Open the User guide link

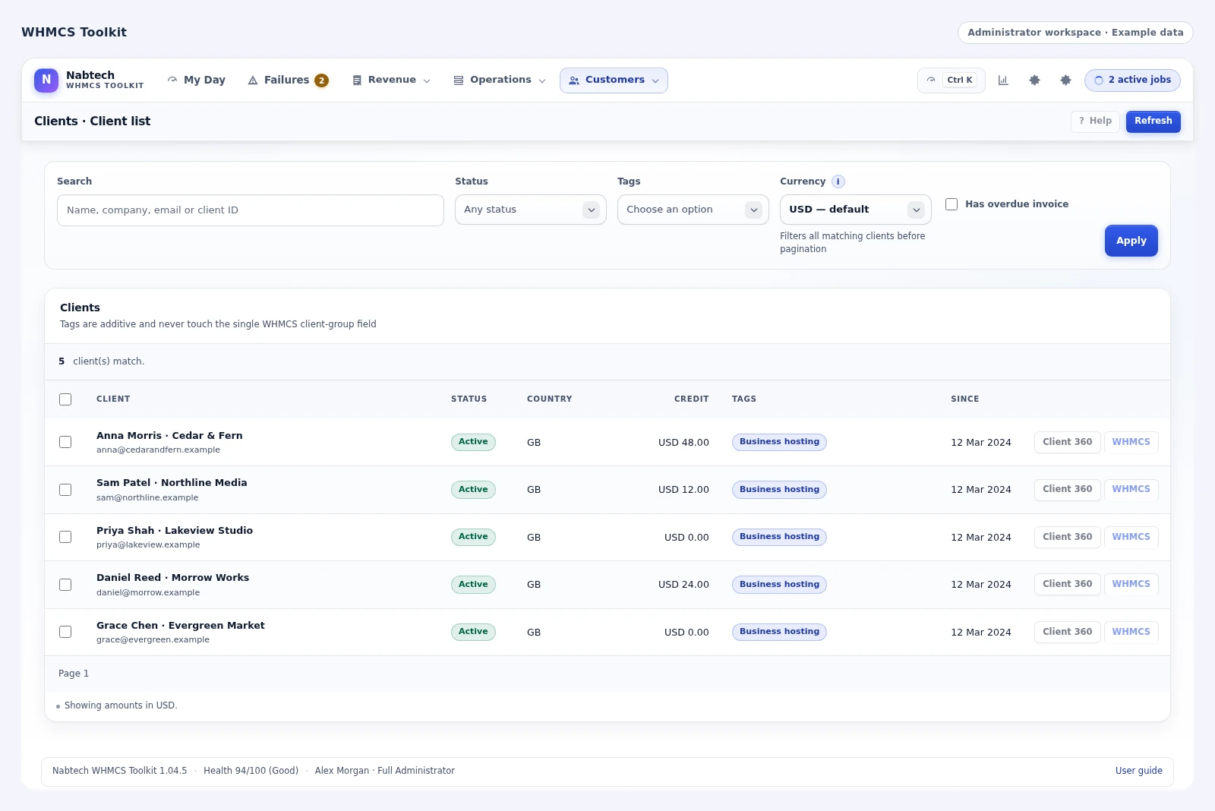[x=1138, y=771]
